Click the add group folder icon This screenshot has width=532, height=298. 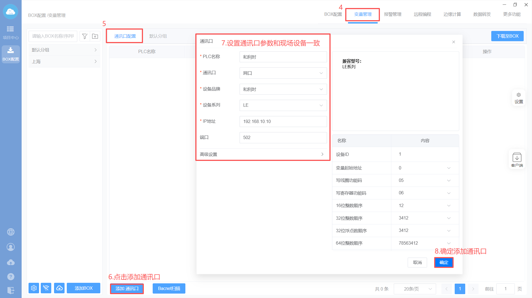pyautogui.click(x=95, y=36)
